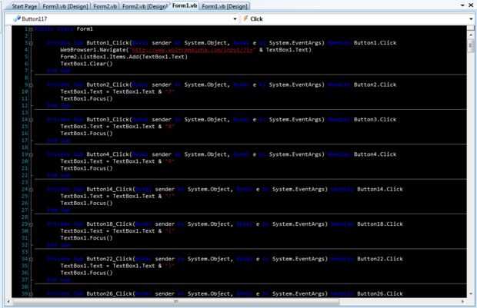The height and width of the screenshot is (308, 477).
Task: Click the Button117 control icon in the dropdown
Action: pyautogui.click(x=17, y=19)
